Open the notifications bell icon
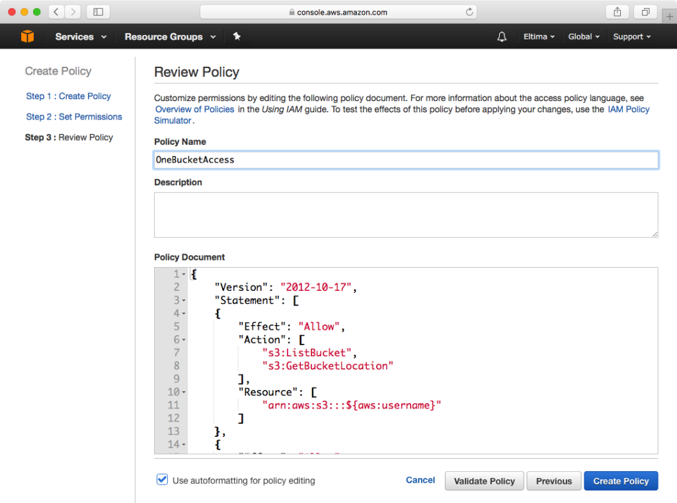This screenshot has width=677, height=503. [502, 36]
